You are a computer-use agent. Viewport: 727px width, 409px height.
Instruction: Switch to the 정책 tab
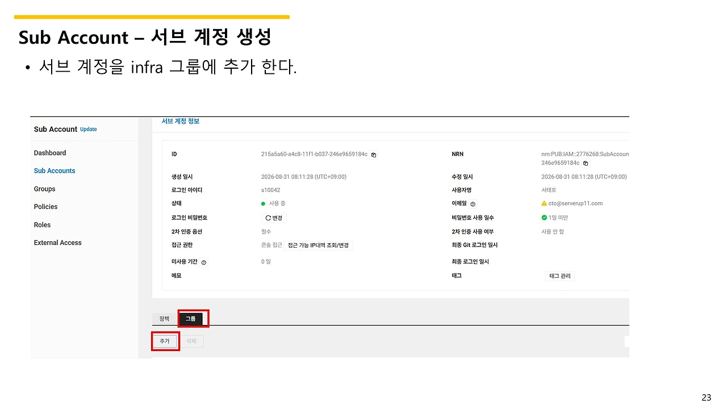point(165,319)
